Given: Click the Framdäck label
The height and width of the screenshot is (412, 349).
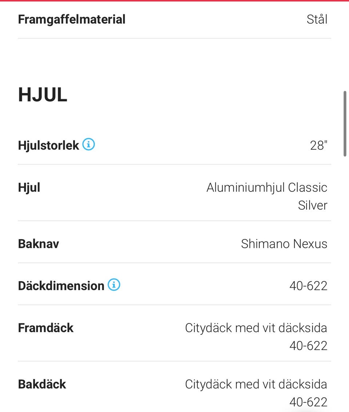Looking at the screenshot, I should point(46,328).
